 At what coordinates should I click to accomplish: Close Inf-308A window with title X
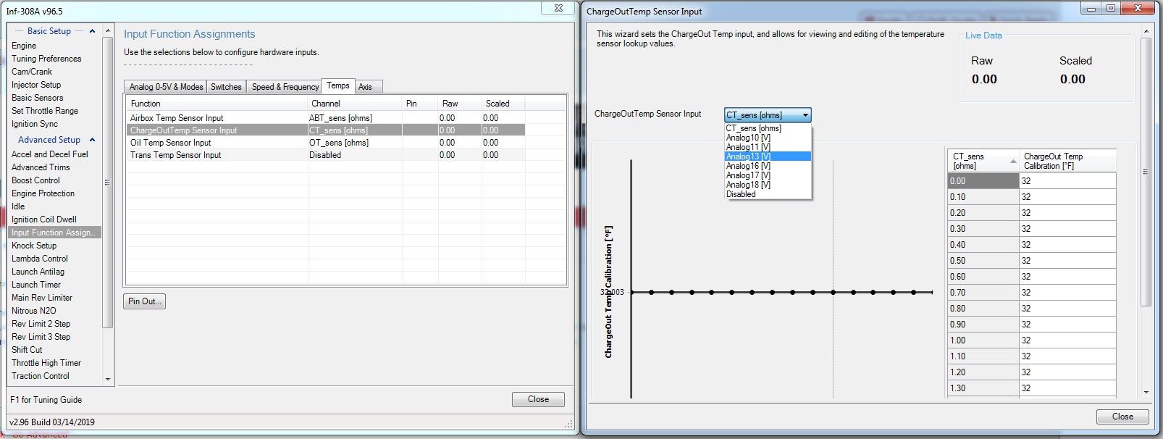pyautogui.click(x=558, y=8)
